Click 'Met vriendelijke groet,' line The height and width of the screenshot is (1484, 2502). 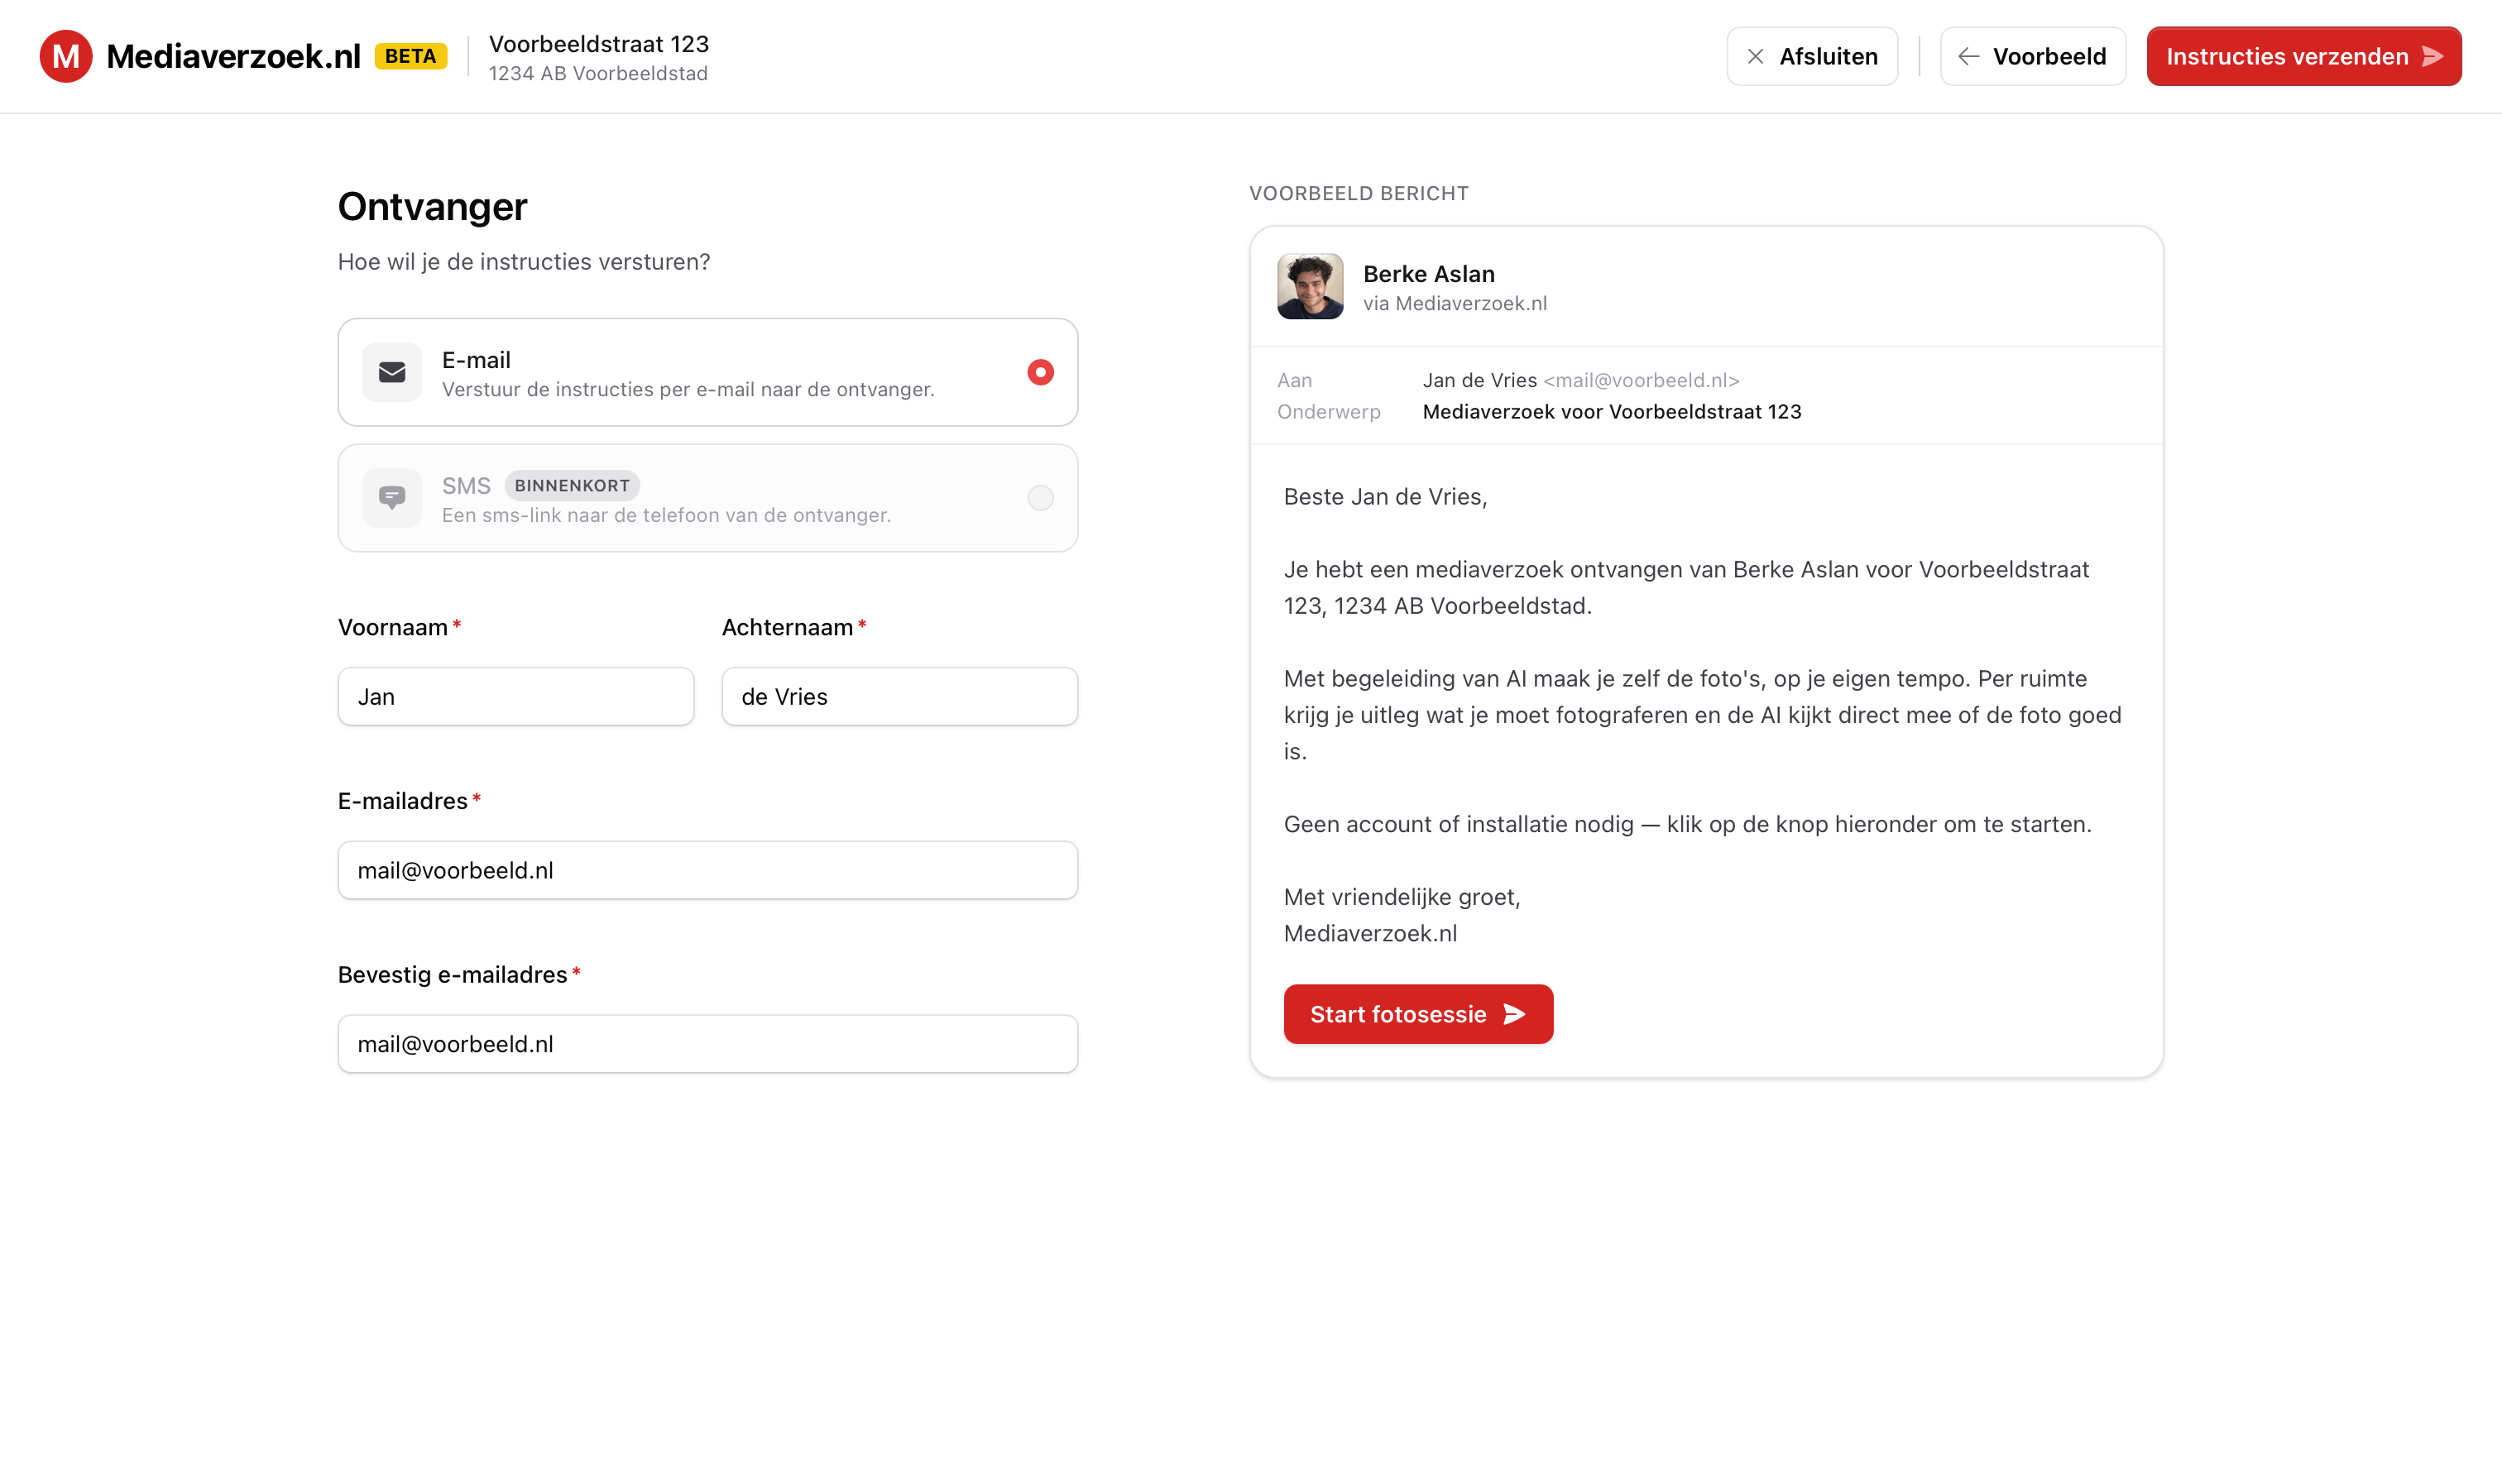tap(1402, 897)
